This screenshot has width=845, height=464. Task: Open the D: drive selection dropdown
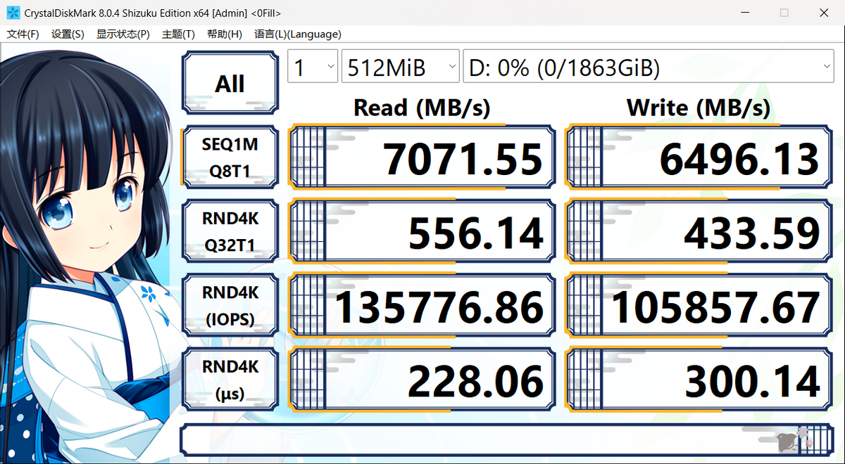[x=649, y=67]
